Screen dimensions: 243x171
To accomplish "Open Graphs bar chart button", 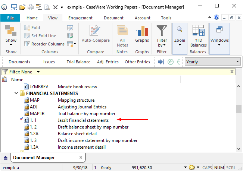I will pos(142,34).
